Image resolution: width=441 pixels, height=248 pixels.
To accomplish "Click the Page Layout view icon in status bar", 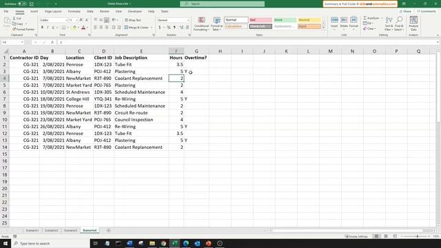I will tap(386, 236).
